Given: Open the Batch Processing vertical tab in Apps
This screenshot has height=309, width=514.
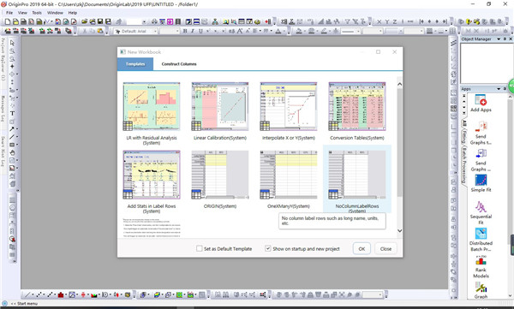Looking at the screenshot, I should pyautogui.click(x=464, y=164).
